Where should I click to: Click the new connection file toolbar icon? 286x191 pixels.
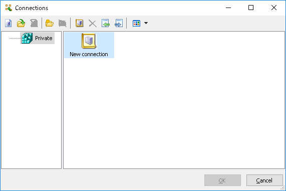click(8, 23)
